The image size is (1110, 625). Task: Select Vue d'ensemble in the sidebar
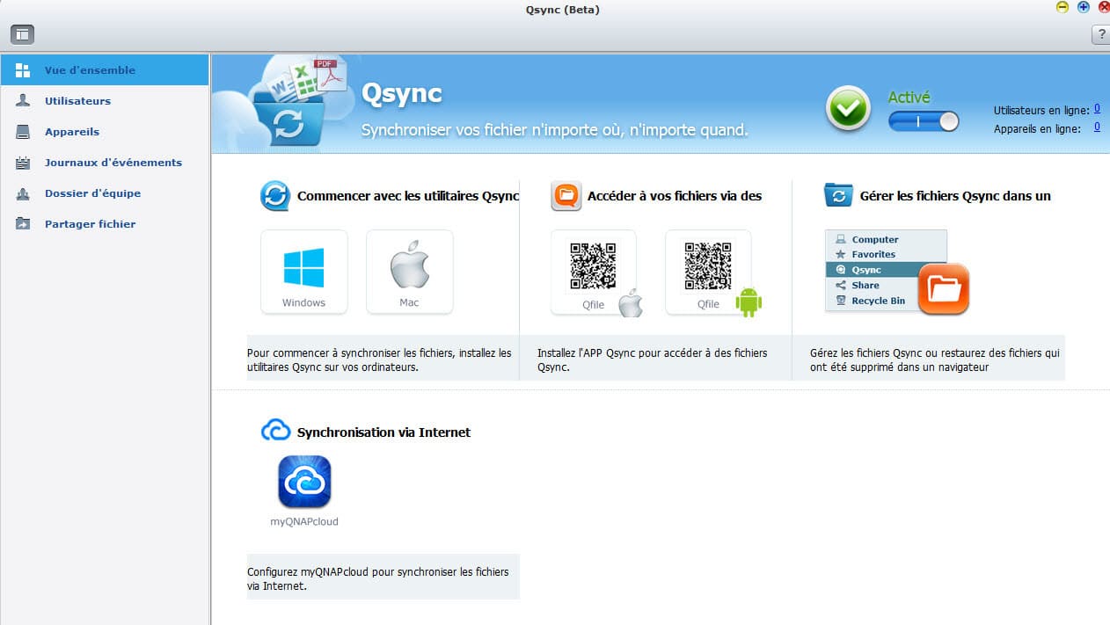[x=90, y=70]
